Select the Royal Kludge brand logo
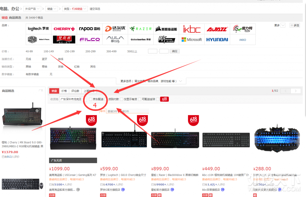306x197 pixels. (166, 40)
